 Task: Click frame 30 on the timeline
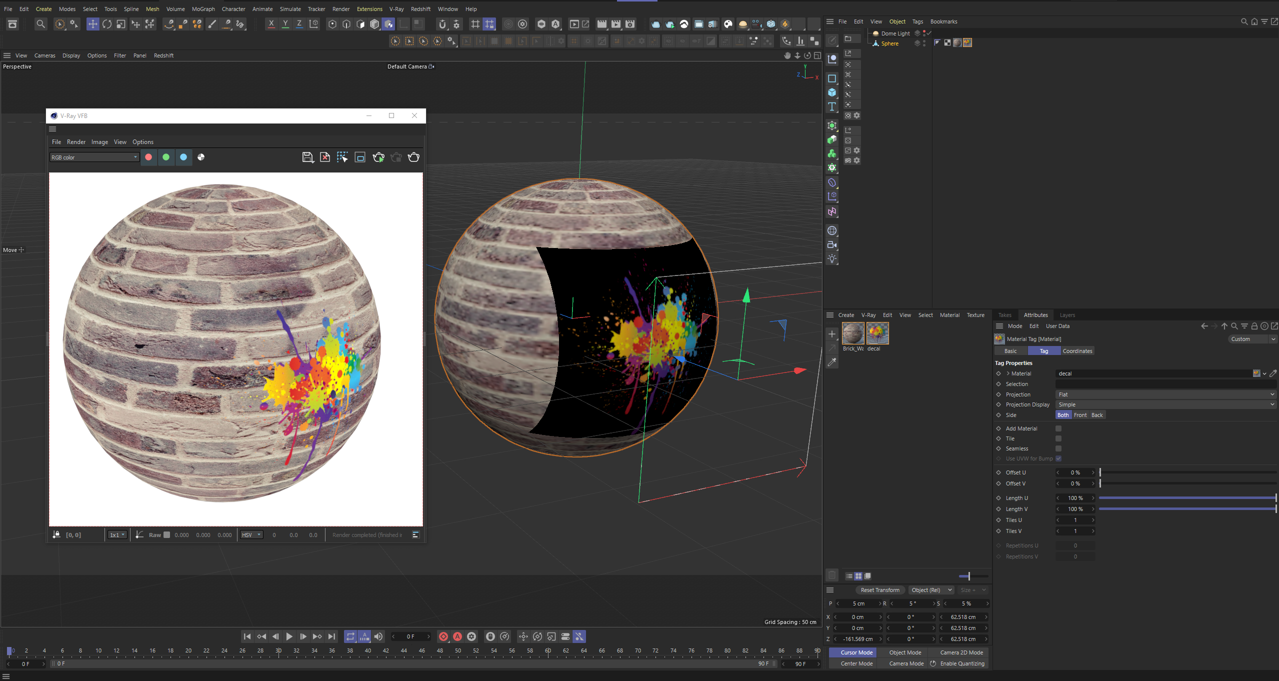pos(278,650)
